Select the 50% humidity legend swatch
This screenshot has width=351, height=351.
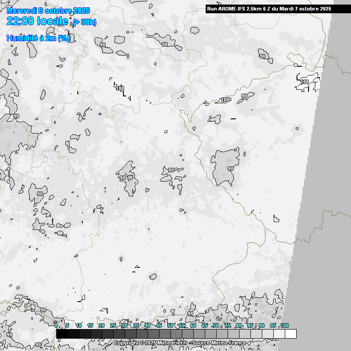176,334
